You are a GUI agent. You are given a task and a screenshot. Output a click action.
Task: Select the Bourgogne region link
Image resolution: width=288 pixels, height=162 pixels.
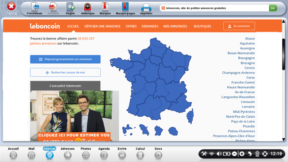tap(246, 58)
